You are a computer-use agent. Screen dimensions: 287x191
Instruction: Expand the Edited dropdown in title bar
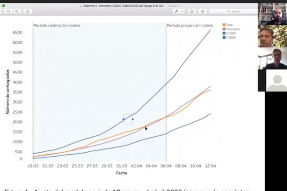tap(174, 6)
